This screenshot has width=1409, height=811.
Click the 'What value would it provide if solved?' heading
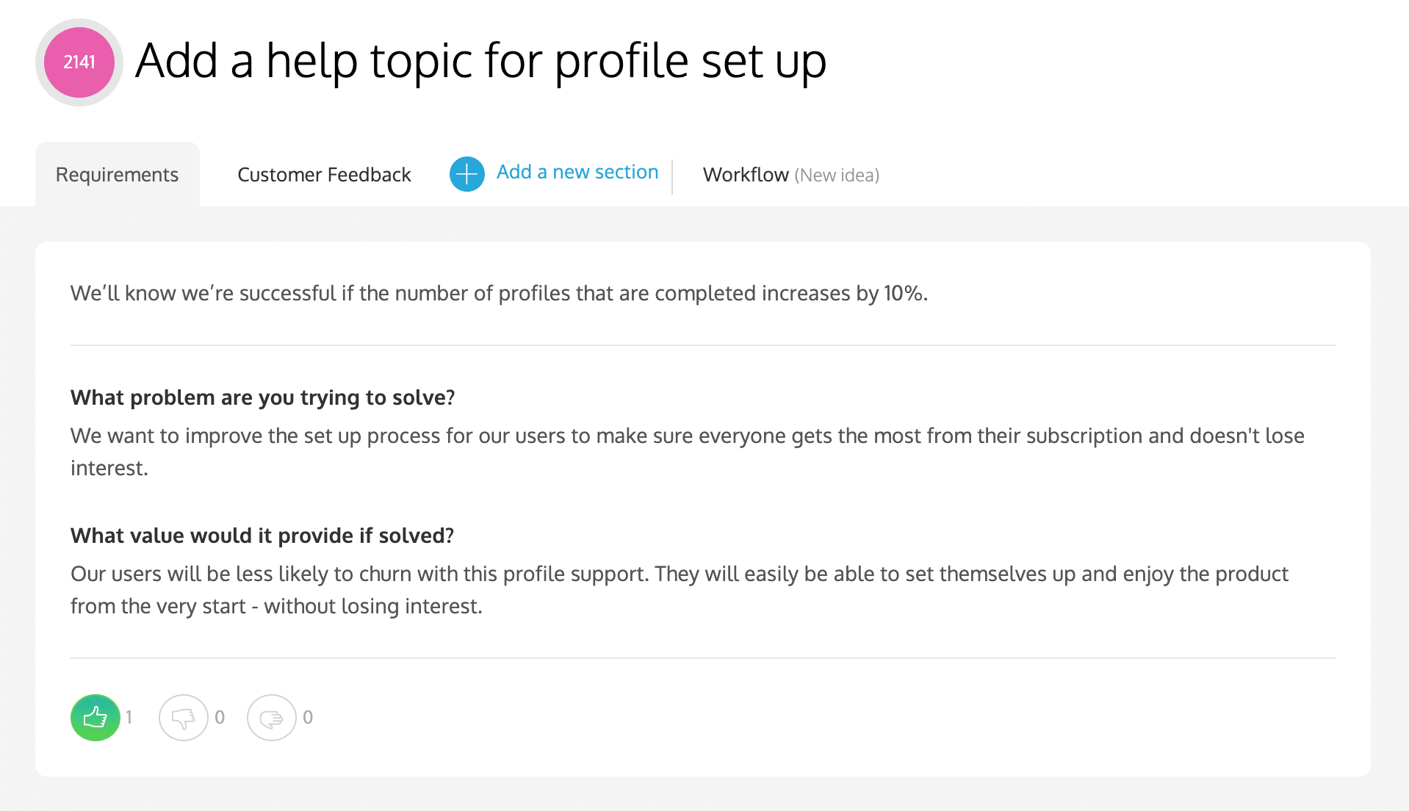(x=262, y=536)
